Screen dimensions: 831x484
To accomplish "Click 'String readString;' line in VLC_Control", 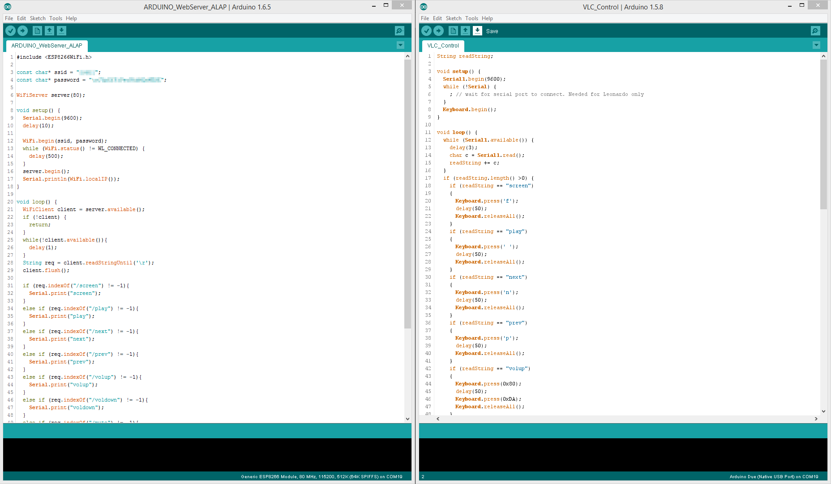I will pos(465,56).
